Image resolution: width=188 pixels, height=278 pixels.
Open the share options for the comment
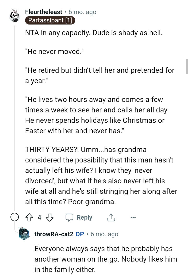(x=111, y=217)
